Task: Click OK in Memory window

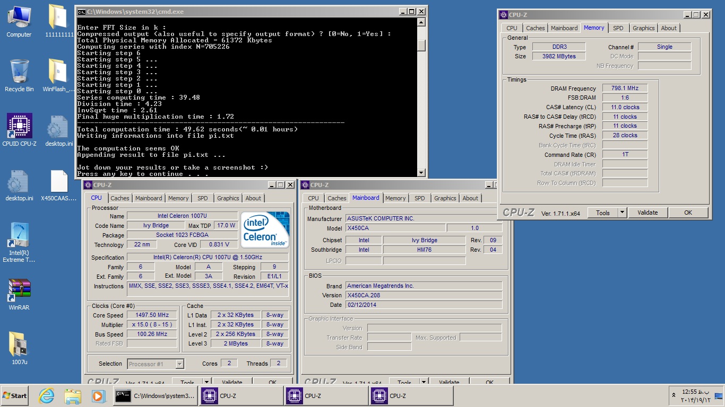Action: 688,213
